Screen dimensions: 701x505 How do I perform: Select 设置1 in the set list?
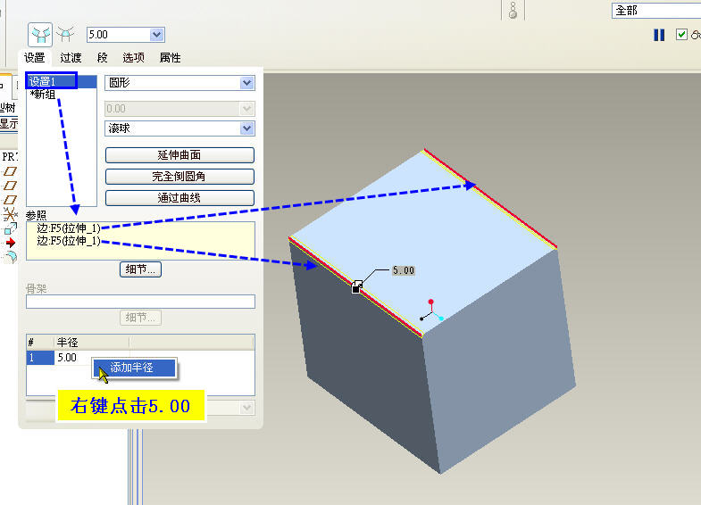coord(62,81)
